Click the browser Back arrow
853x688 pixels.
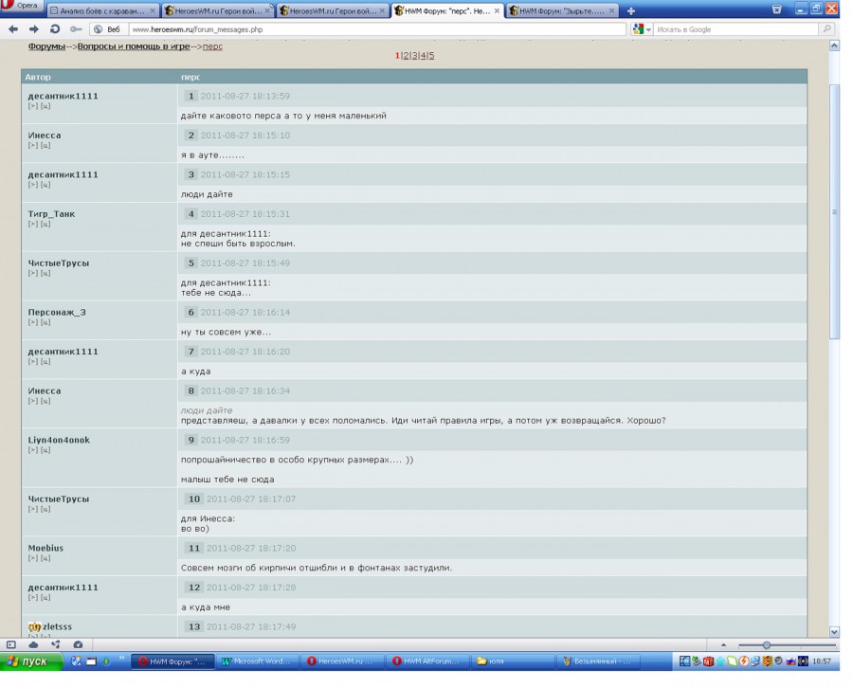(11, 29)
